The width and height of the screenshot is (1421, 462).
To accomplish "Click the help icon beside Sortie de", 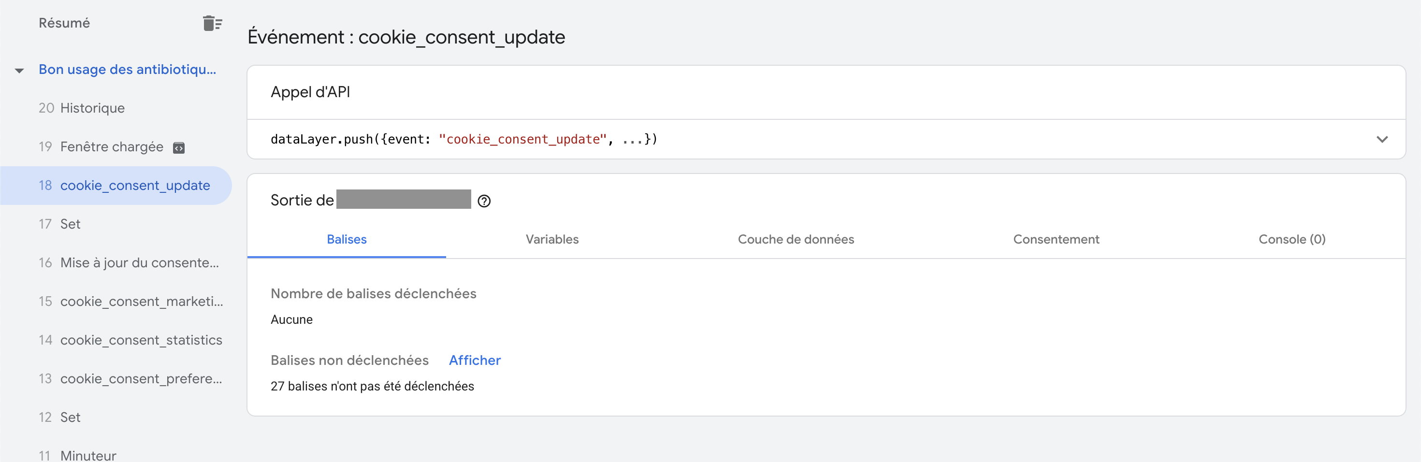I will [484, 201].
